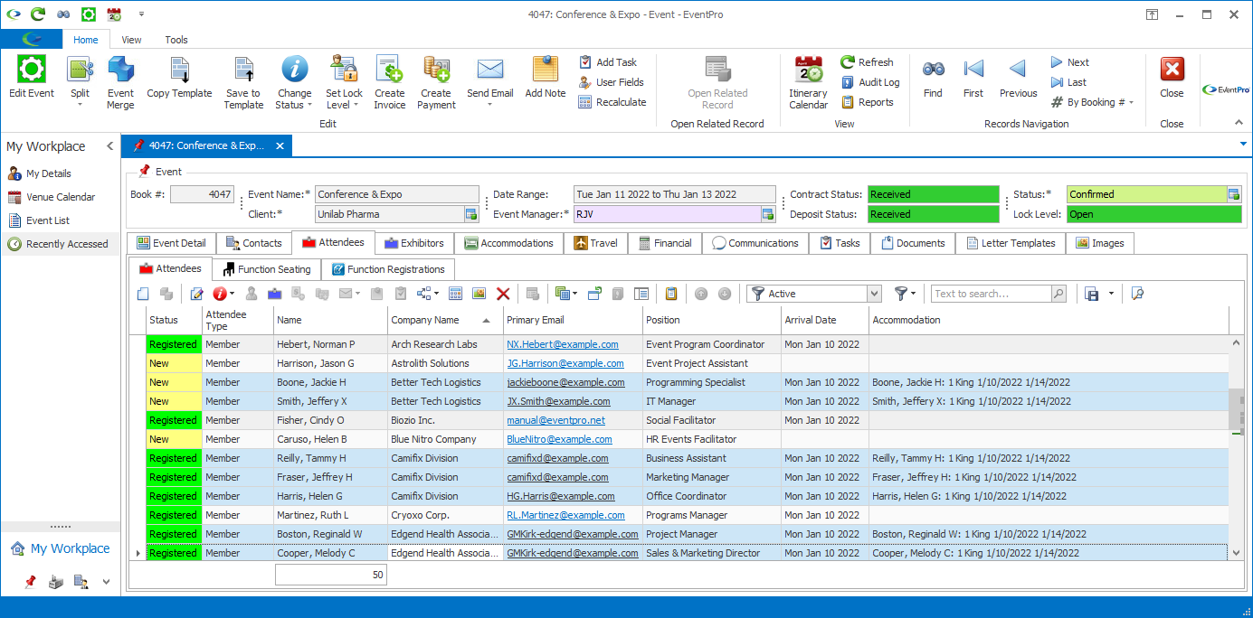The height and width of the screenshot is (618, 1253).
Task: Open the Letter Templates tab
Action: [x=1011, y=243]
